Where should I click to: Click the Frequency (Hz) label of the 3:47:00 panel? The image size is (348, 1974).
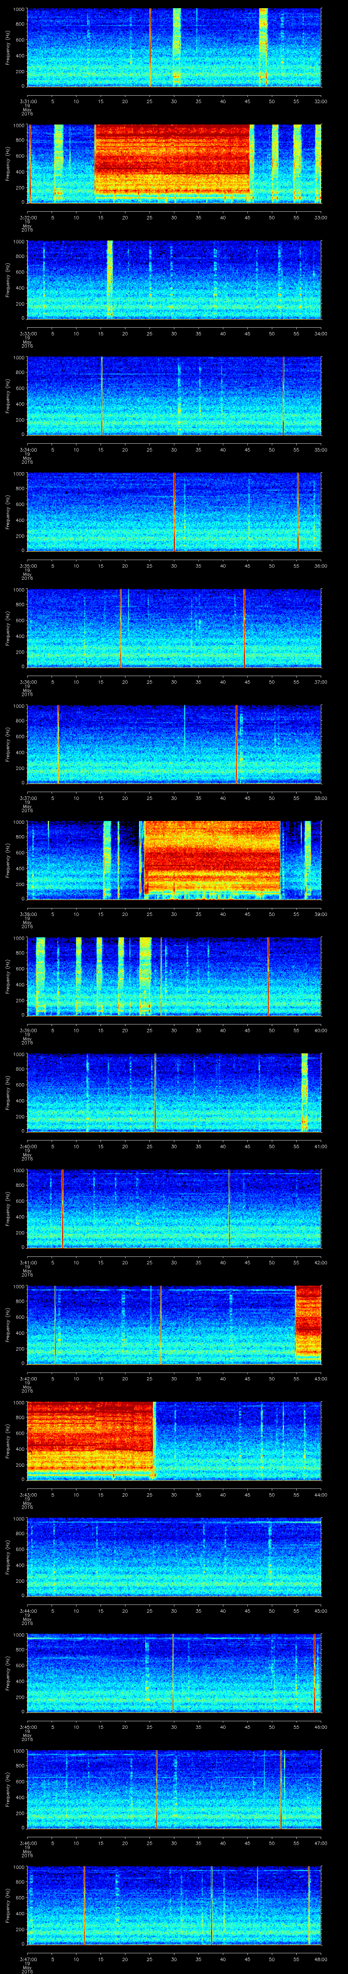point(8,1907)
